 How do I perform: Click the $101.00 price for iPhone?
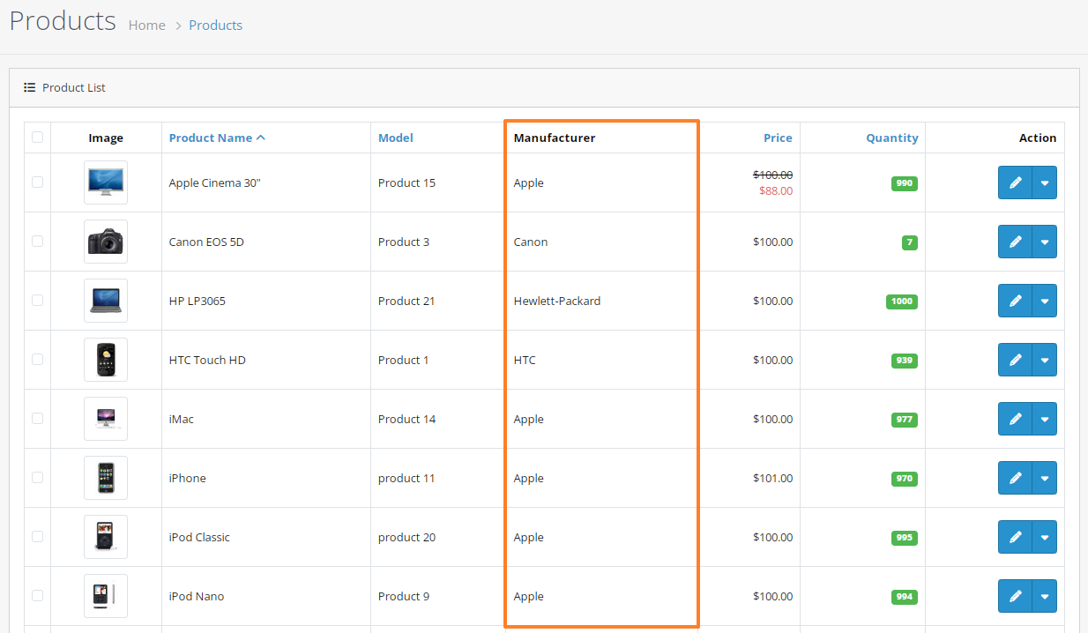click(x=772, y=478)
